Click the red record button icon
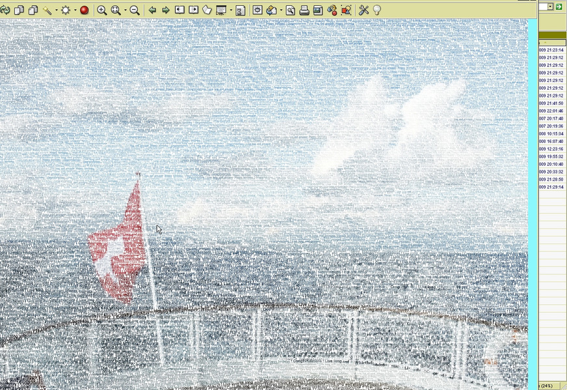This screenshot has width=567, height=390. click(x=84, y=10)
